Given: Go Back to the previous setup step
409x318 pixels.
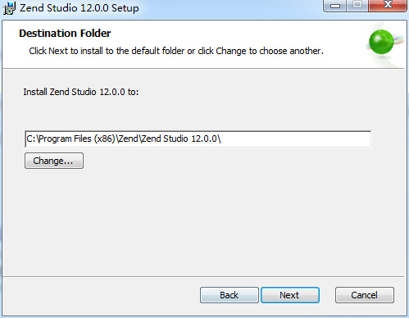Looking at the screenshot, I should pos(229,295).
